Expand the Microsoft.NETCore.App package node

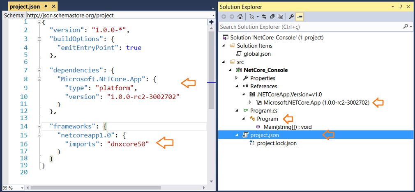(x=250, y=103)
